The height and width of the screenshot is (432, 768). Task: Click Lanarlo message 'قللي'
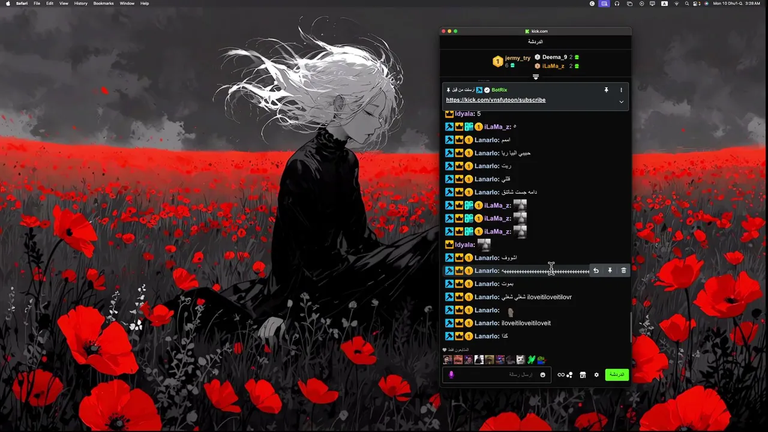point(506,179)
